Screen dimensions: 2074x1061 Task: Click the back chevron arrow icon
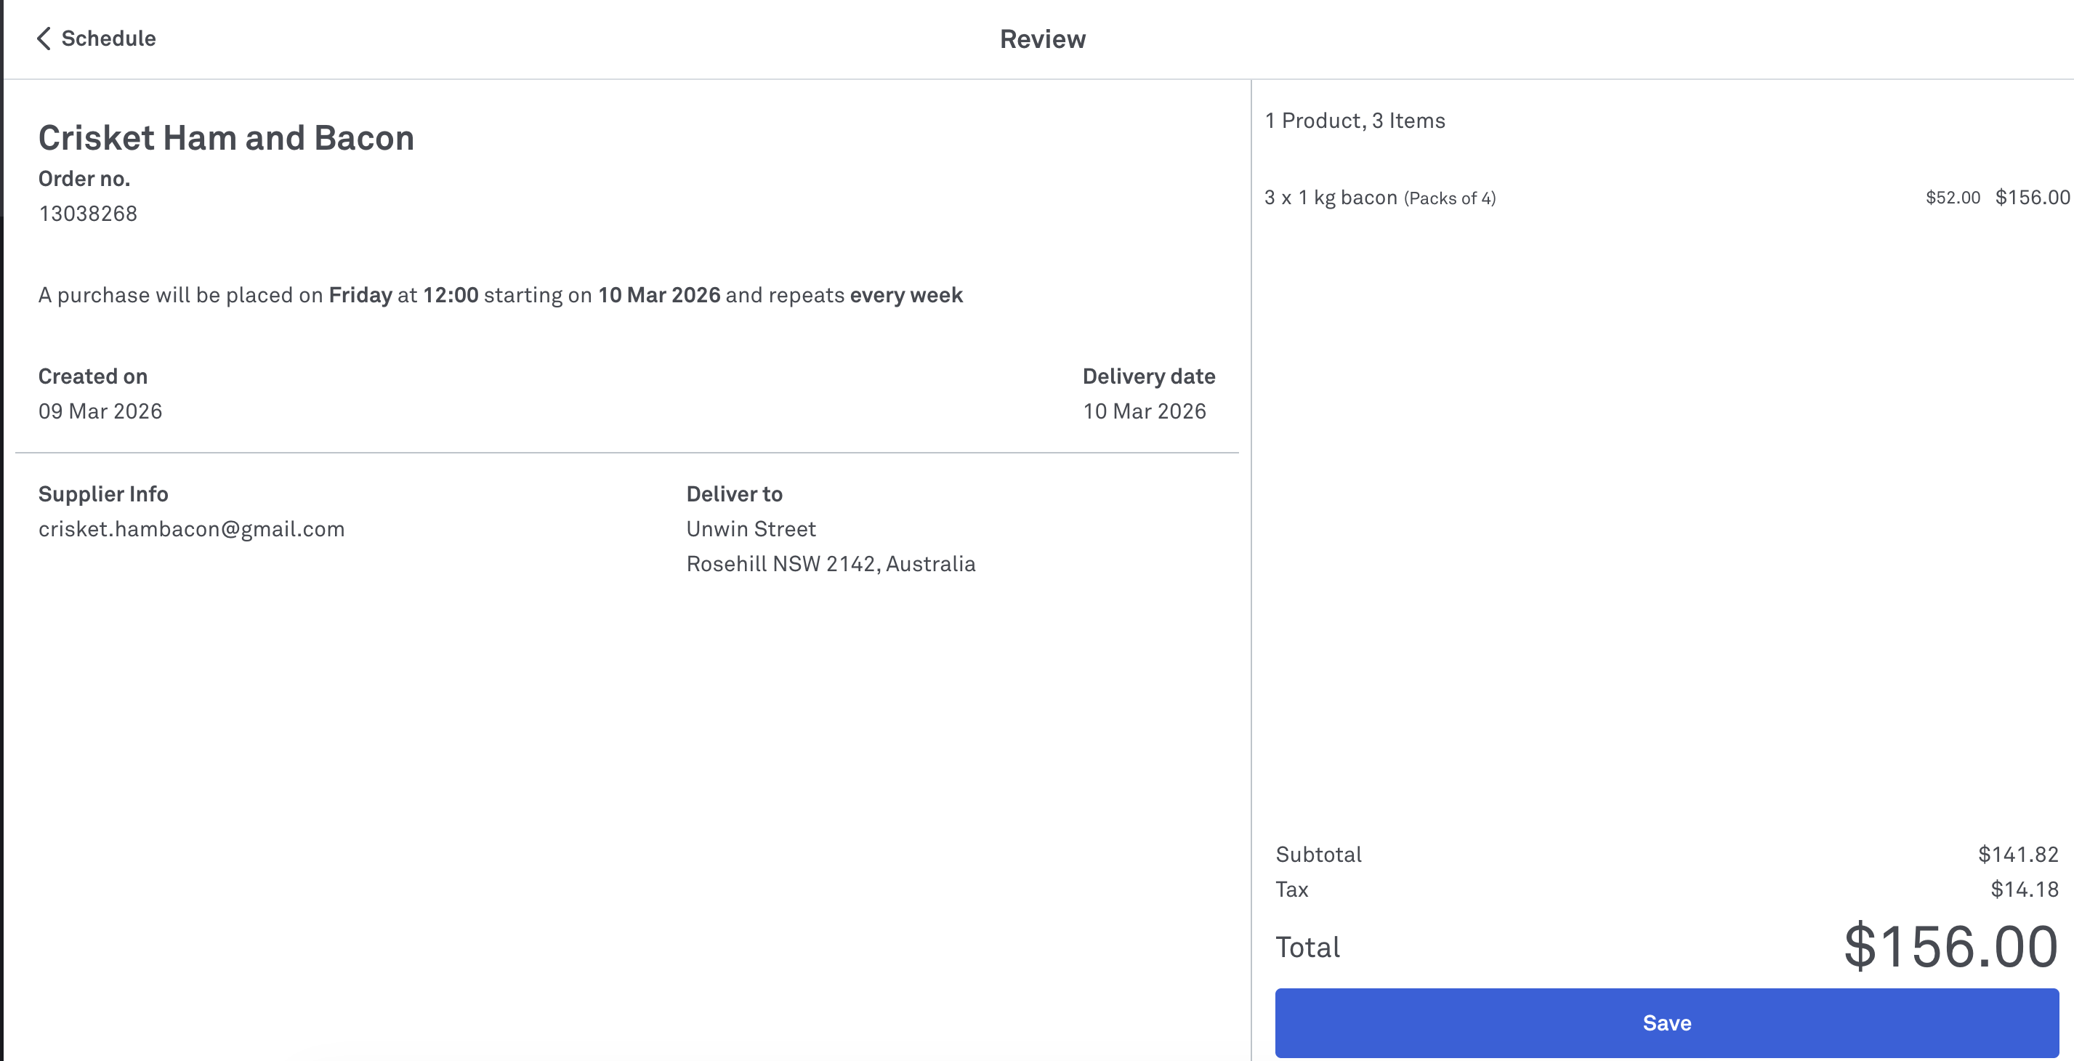click(x=44, y=38)
